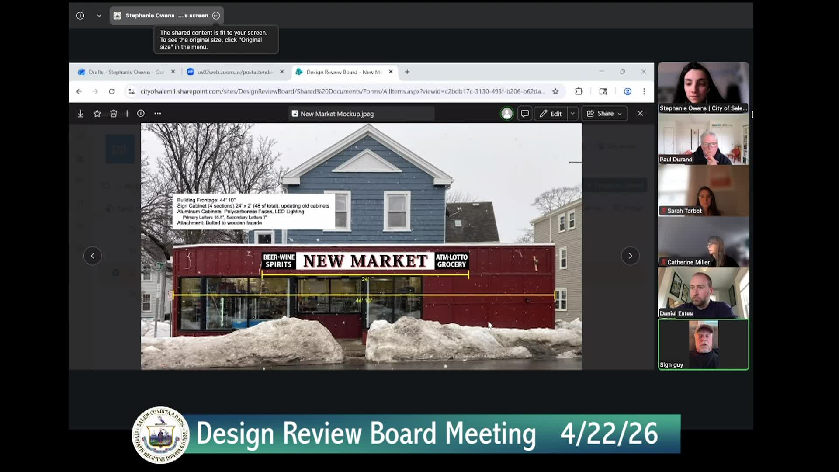The height and width of the screenshot is (472, 839).
Task: Delete the current file
Action: click(x=114, y=113)
